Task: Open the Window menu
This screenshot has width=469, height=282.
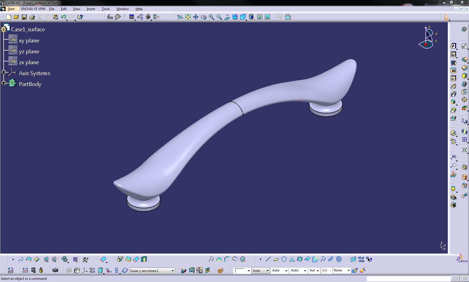Action: [x=123, y=9]
